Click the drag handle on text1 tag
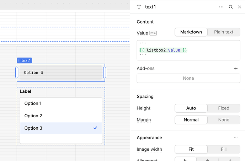This screenshot has height=161, width=245. point(19,60)
